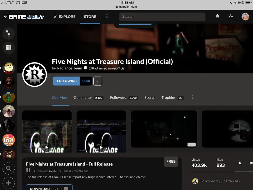
Task: Open the top navigation more-options menu
Action: coord(107,16)
